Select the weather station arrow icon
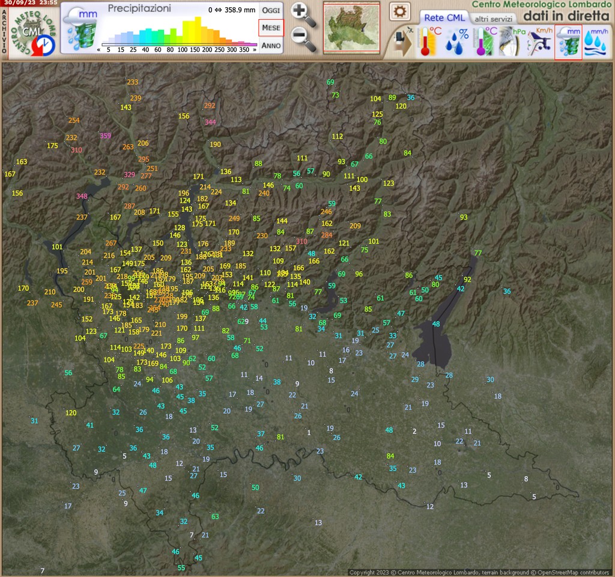This screenshot has width=615, height=577. click(x=403, y=41)
